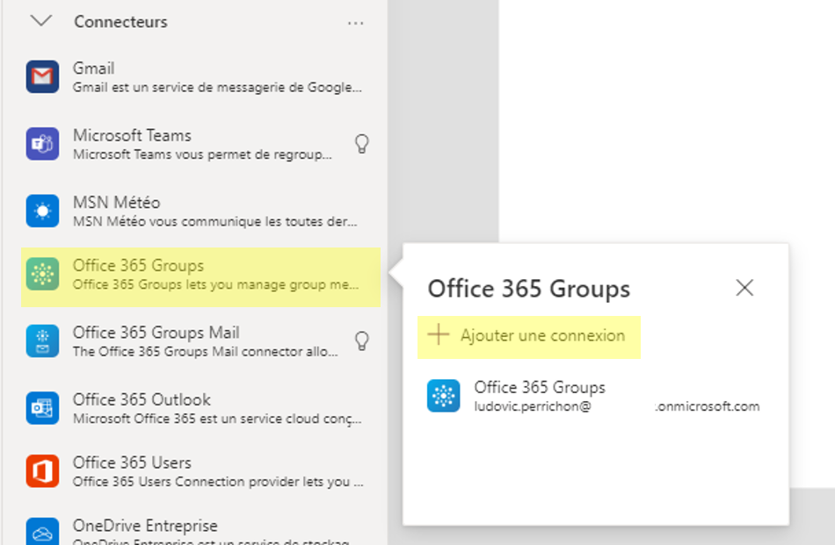Click the MSN Météo description text
This screenshot has width=835, height=545.
pos(215,221)
